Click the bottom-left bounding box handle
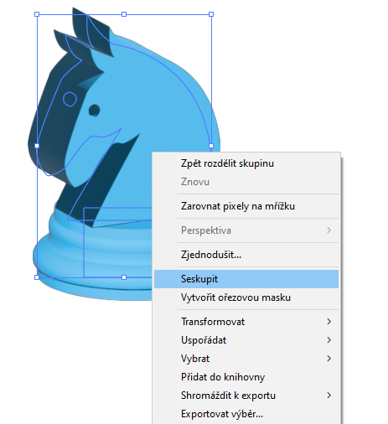 point(37,277)
